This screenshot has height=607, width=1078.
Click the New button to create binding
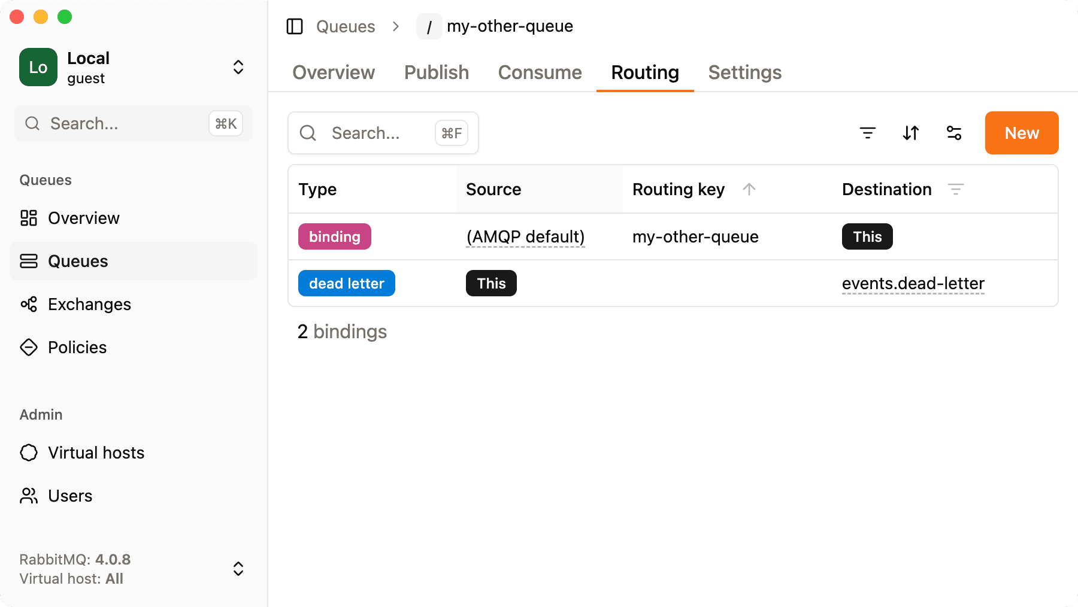1021,133
